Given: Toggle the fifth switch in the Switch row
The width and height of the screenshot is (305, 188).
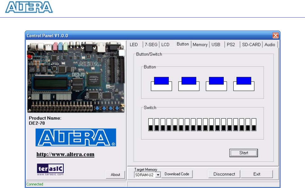Looking at the screenshot, I should (175, 125).
